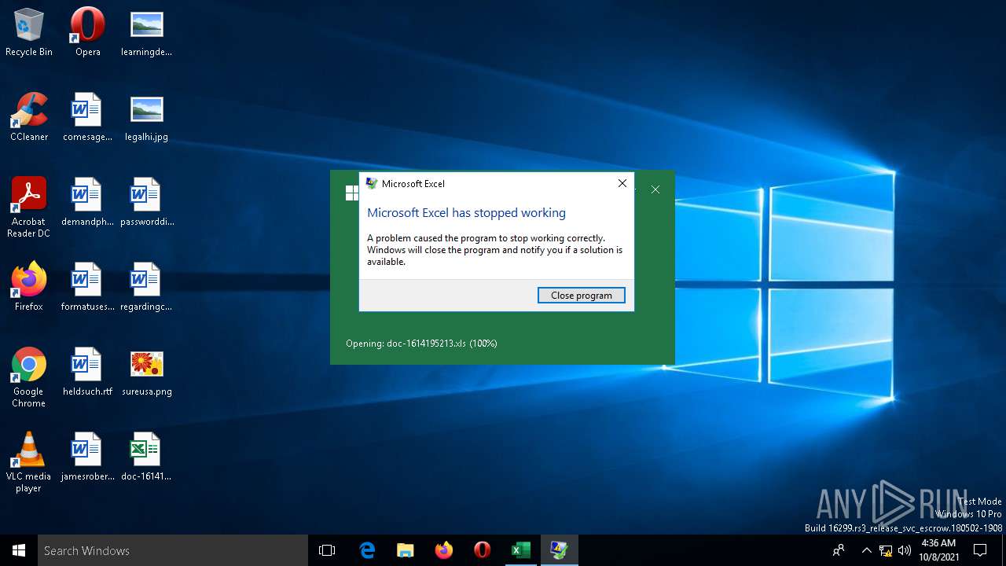Image resolution: width=1006 pixels, height=566 pixels.
Task: Select the Opera desktop shortcut
Action: click(x=87, y=33)
